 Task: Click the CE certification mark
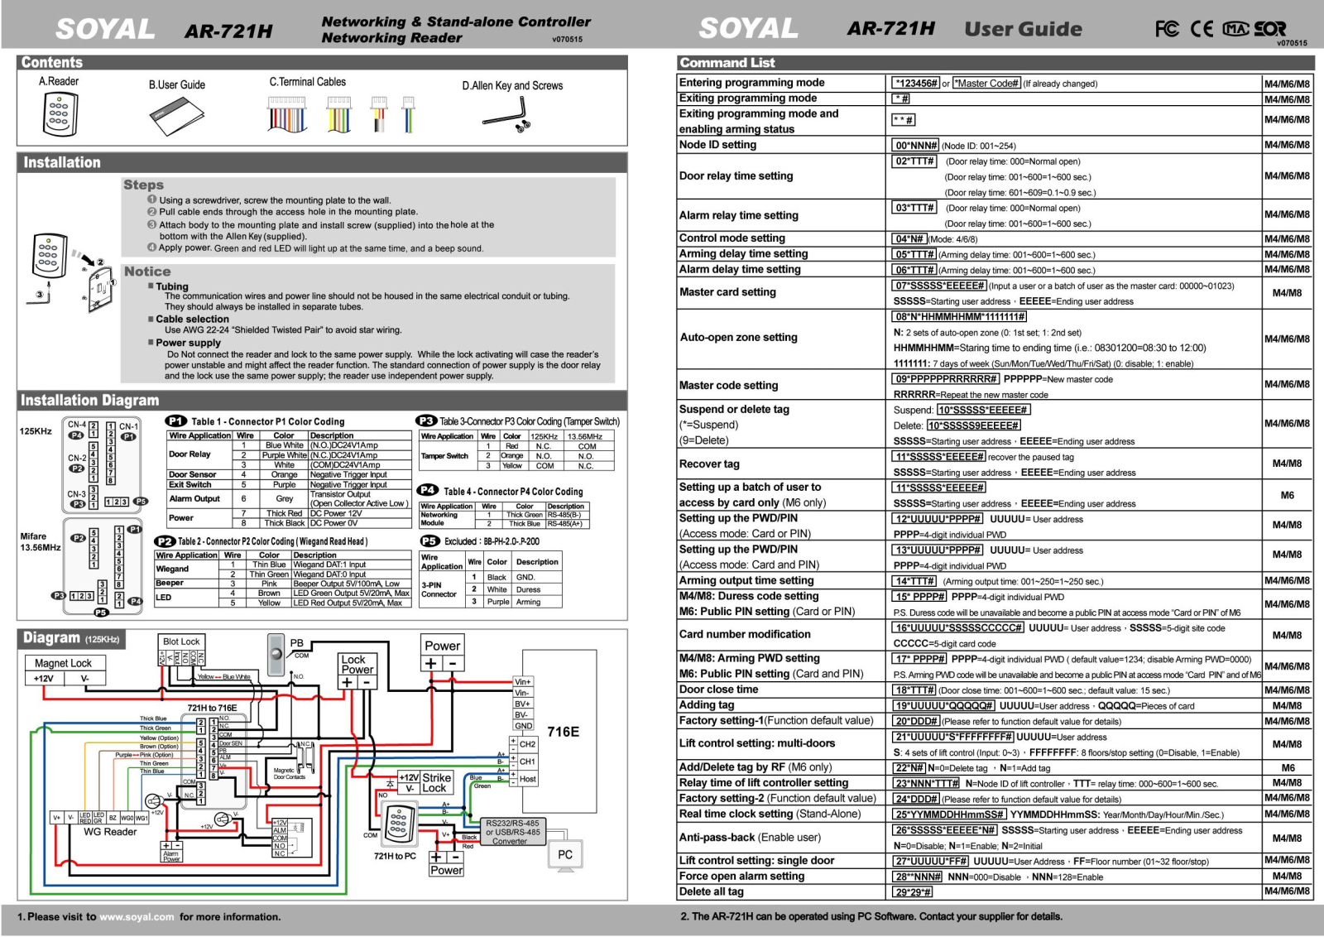tap(1202, 29)
